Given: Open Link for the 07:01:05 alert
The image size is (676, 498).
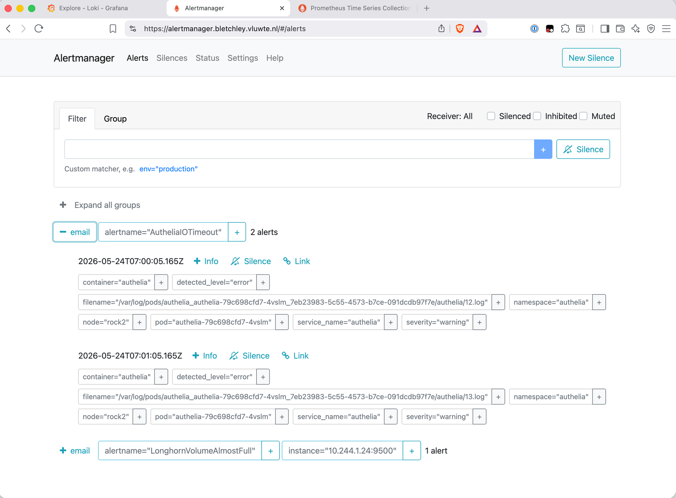Looking at the screenshot, I should 295,356.
